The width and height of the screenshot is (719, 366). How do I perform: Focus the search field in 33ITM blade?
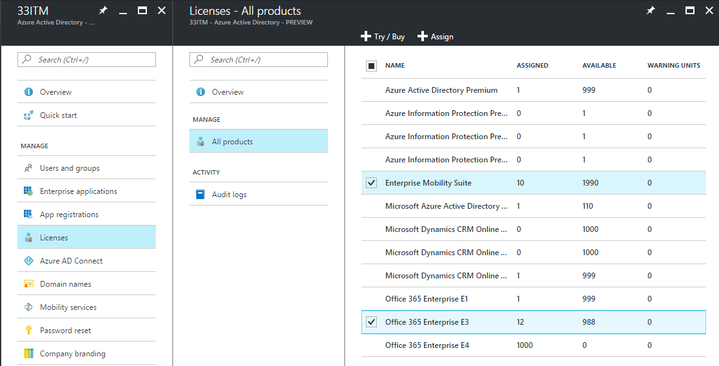87,60
